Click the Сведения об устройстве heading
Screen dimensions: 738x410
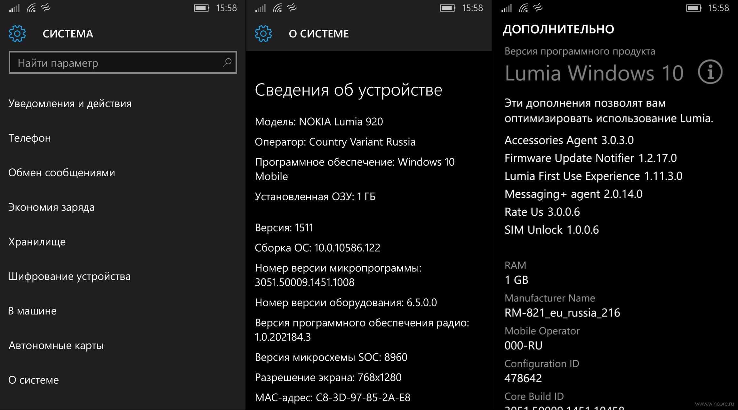349,90
